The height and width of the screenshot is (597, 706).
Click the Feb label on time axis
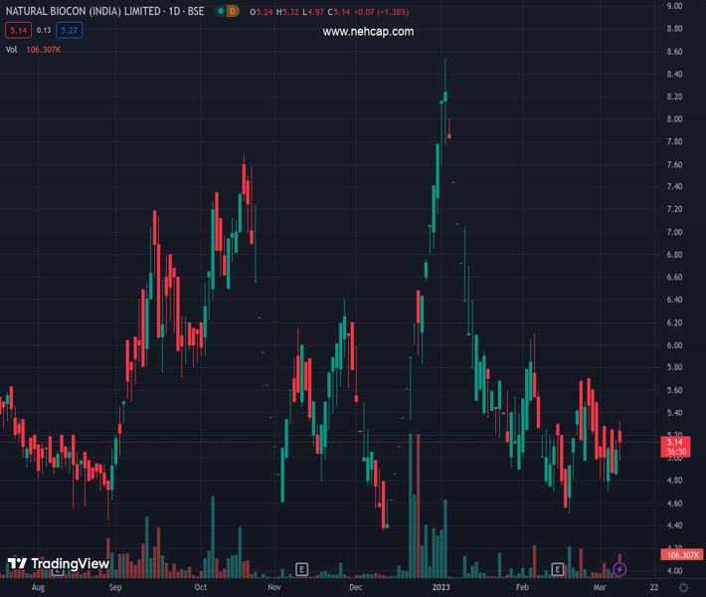522,588
